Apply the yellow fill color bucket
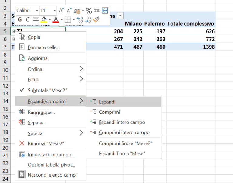 [44, 20]
